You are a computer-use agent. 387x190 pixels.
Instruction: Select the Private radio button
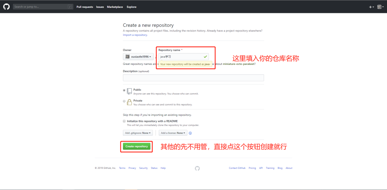[x=124, y=101]
